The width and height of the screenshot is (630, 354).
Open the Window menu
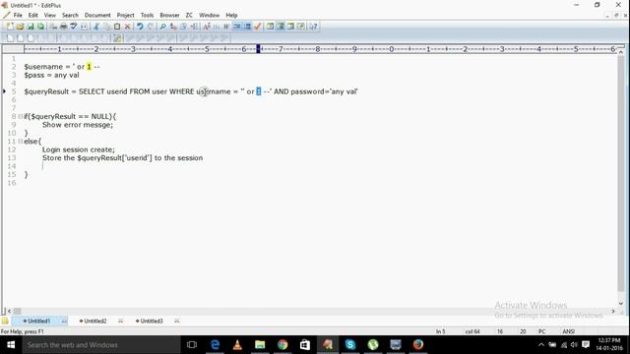tap(210, 15)
